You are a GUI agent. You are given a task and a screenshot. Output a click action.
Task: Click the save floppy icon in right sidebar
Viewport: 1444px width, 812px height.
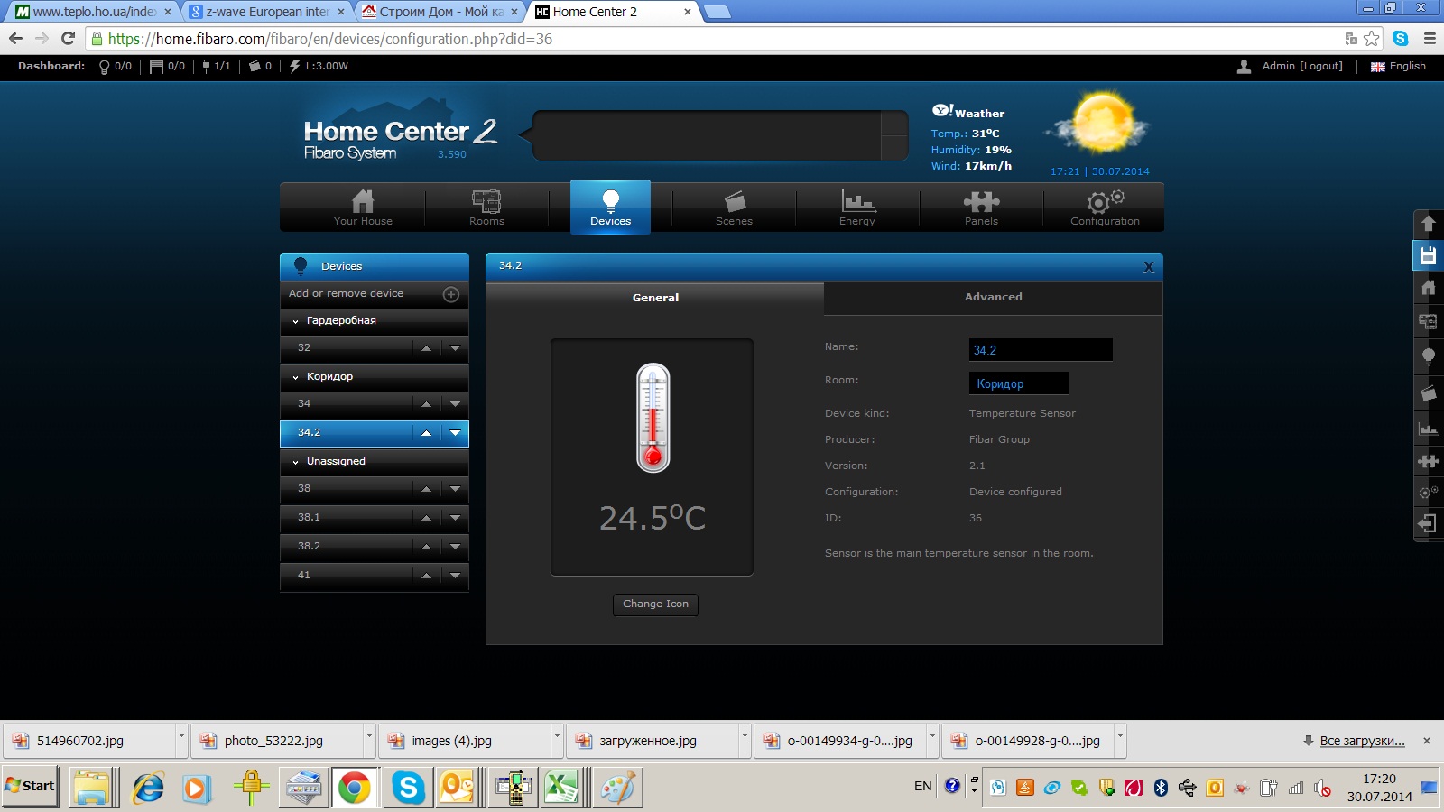1428,255
